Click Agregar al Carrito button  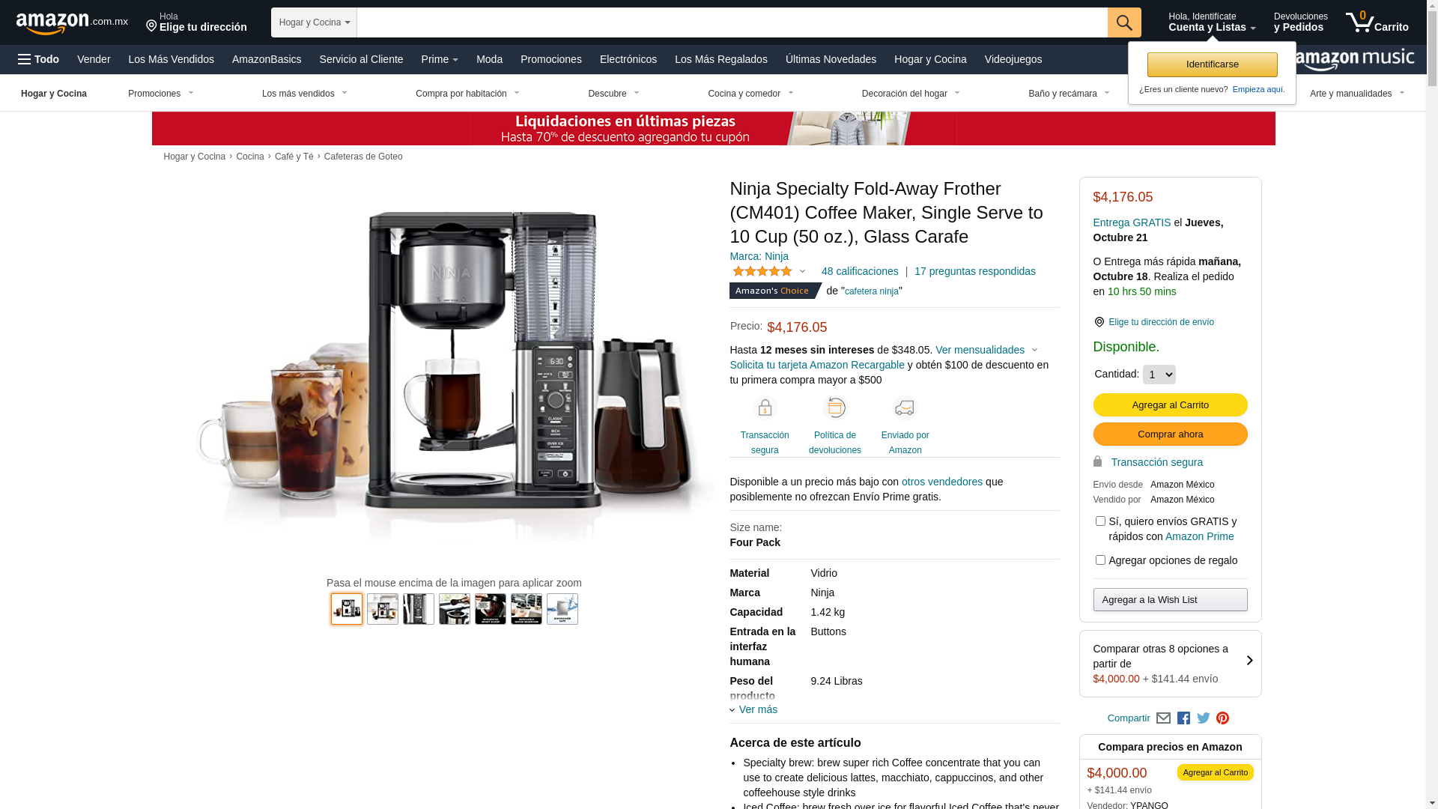pos(1170,405)
